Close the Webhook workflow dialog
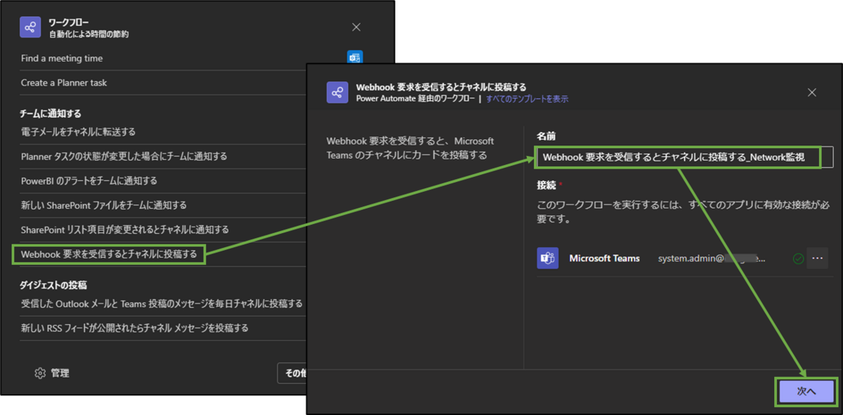Image resolution: width=843 pixels, height=415 pixels. pos(812,93)
